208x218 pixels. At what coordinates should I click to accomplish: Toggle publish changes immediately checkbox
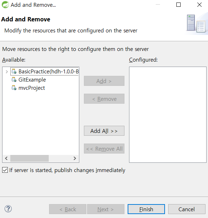tap(5, 170)
